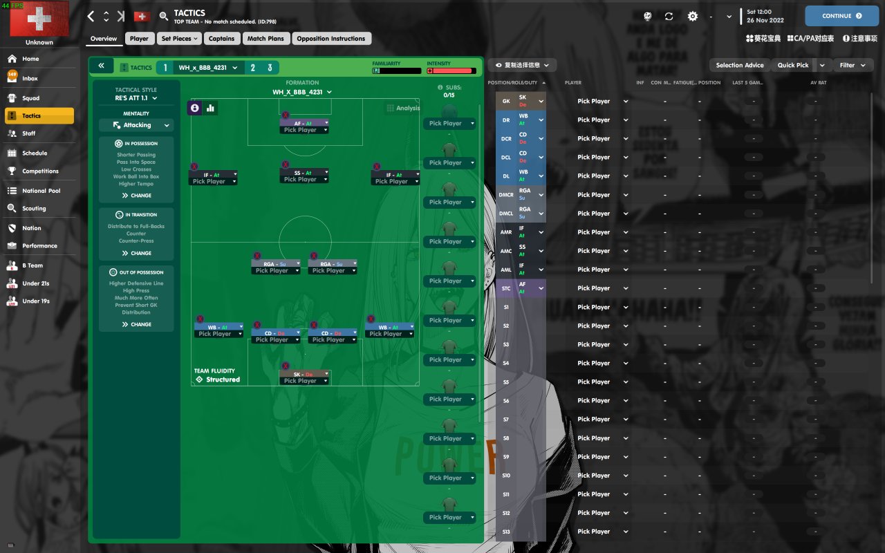Click the Switzerland flag icon in header

point(142,16)
